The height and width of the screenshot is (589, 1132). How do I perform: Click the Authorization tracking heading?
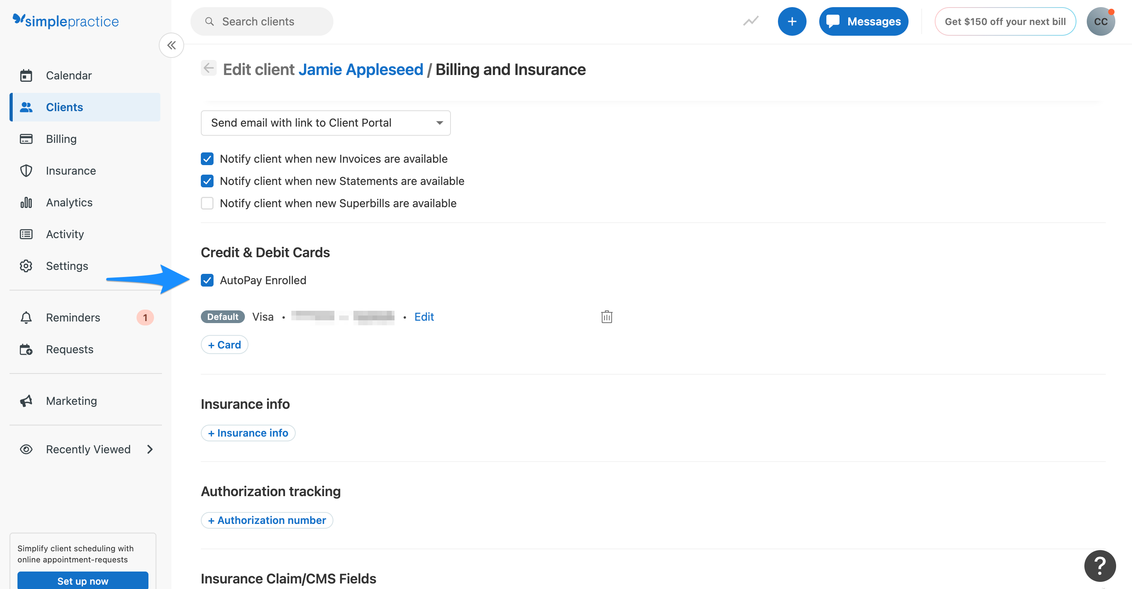(x=270, y=491)
